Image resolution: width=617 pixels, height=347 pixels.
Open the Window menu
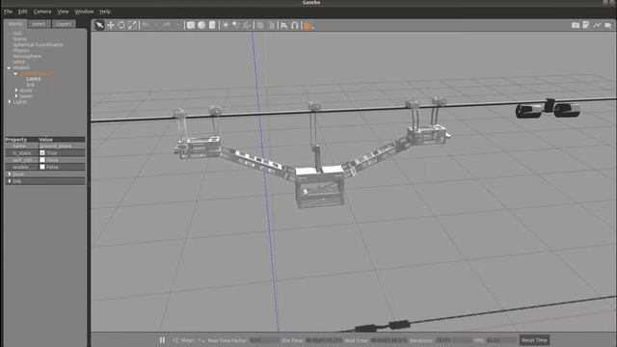84,12
